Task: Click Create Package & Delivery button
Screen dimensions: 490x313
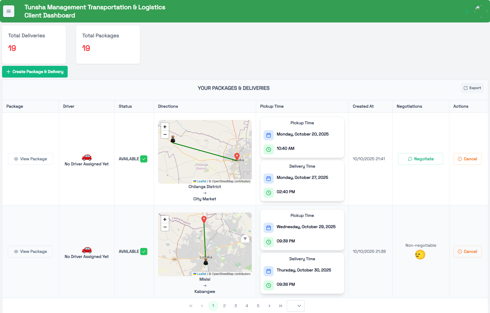Action: 35,72
